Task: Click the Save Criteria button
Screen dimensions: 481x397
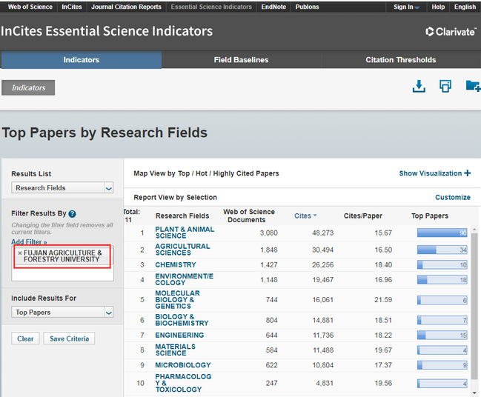Action: tap(69, 338)
